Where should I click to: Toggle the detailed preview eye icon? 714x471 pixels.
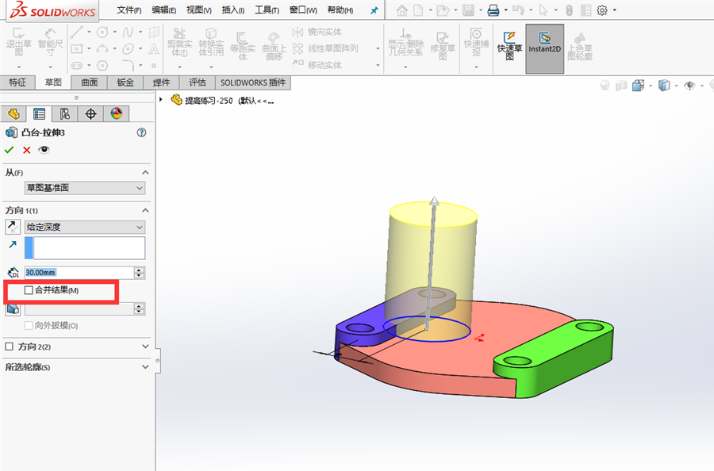coord(44,150)
